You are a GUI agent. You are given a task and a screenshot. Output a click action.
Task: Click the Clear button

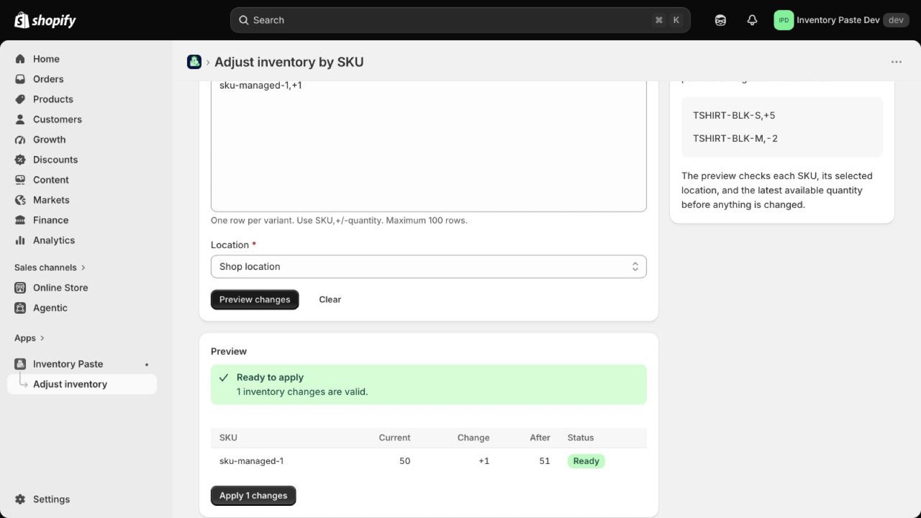(330, 299)
